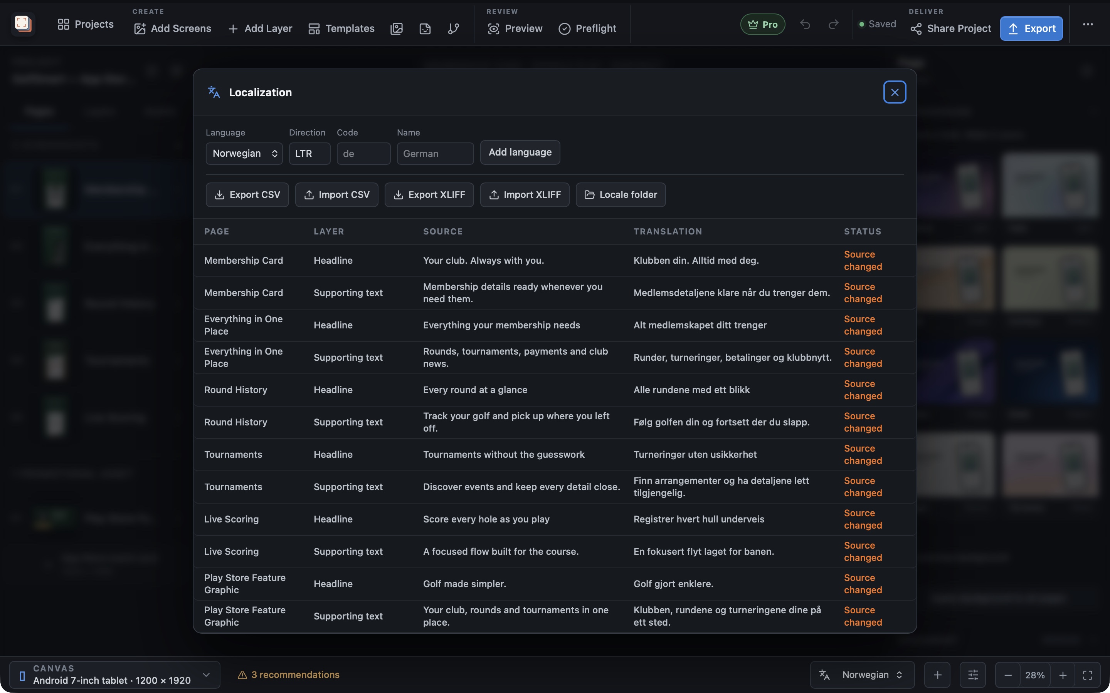Click the redo arrow icon

pos(833,24)
